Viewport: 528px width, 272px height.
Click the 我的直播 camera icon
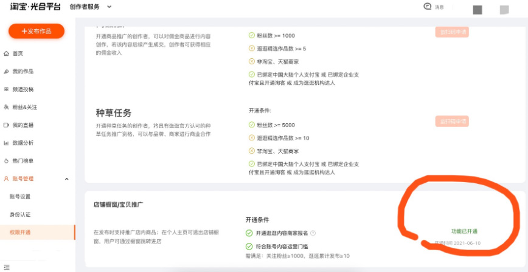click(6, 125)
